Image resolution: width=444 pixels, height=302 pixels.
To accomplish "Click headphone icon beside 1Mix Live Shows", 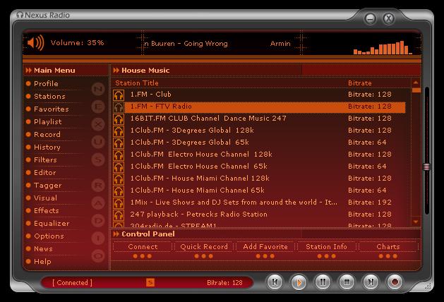I will tap(119, 203).
